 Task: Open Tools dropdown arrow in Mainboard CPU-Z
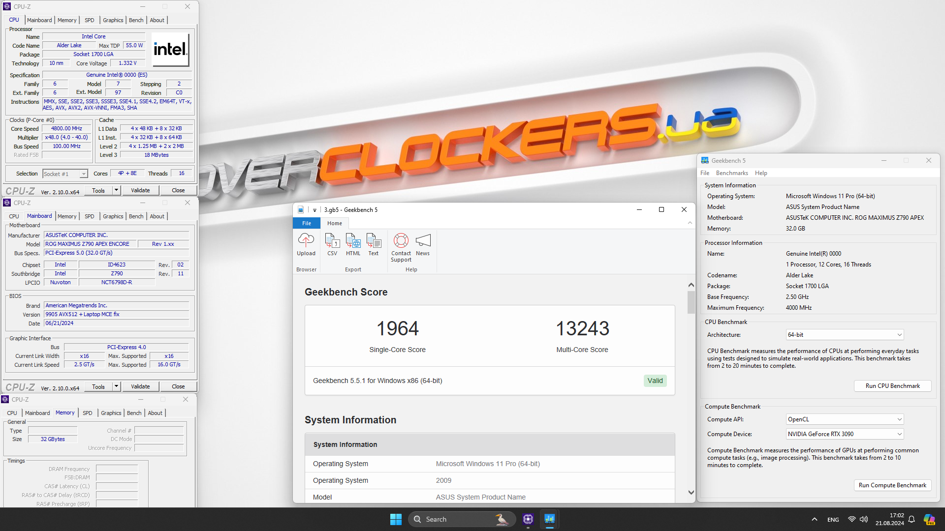[x=116, y=386]
